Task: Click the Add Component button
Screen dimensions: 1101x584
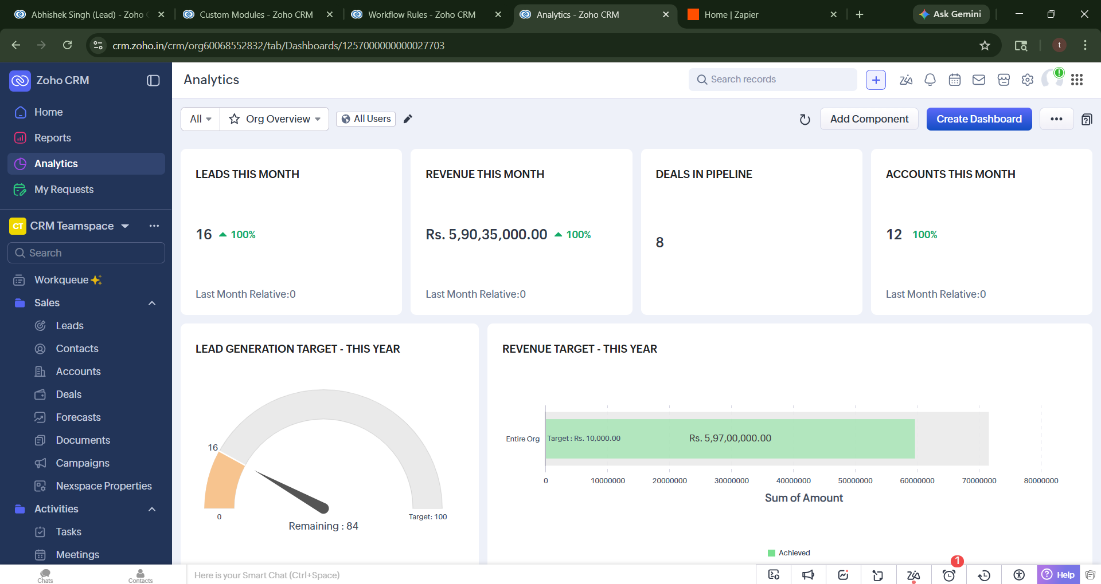Action: pos(869,119)
